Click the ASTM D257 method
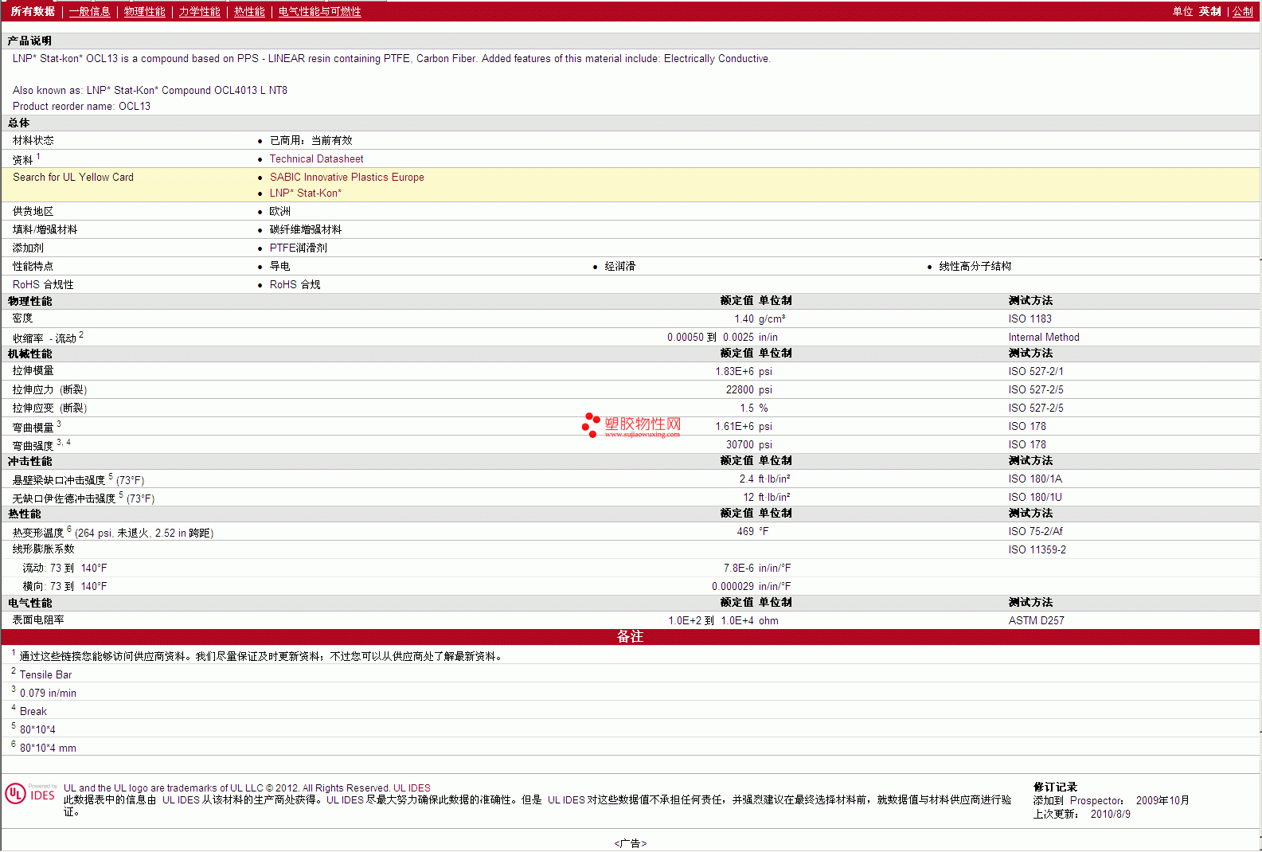This screenshot has height=852, width=1262. (1036, 620)
